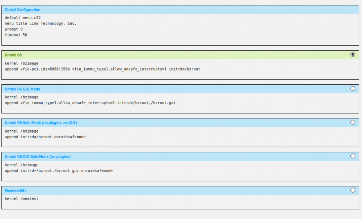Click the 'append initrd=/bzroot unraidsafemode' line
The height and width of the screenshot is (219, 362).
pos(45,137)
